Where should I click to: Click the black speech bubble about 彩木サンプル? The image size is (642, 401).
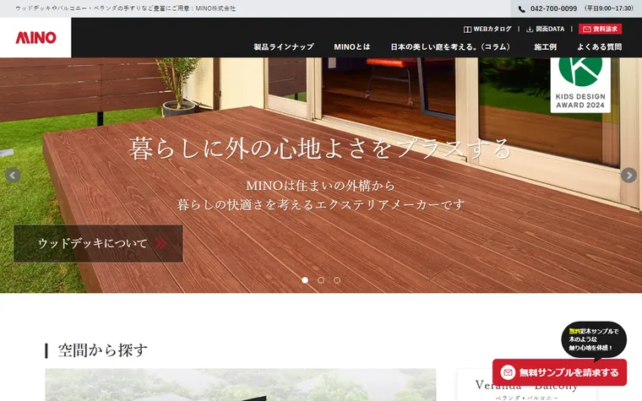tap(594, 339)
